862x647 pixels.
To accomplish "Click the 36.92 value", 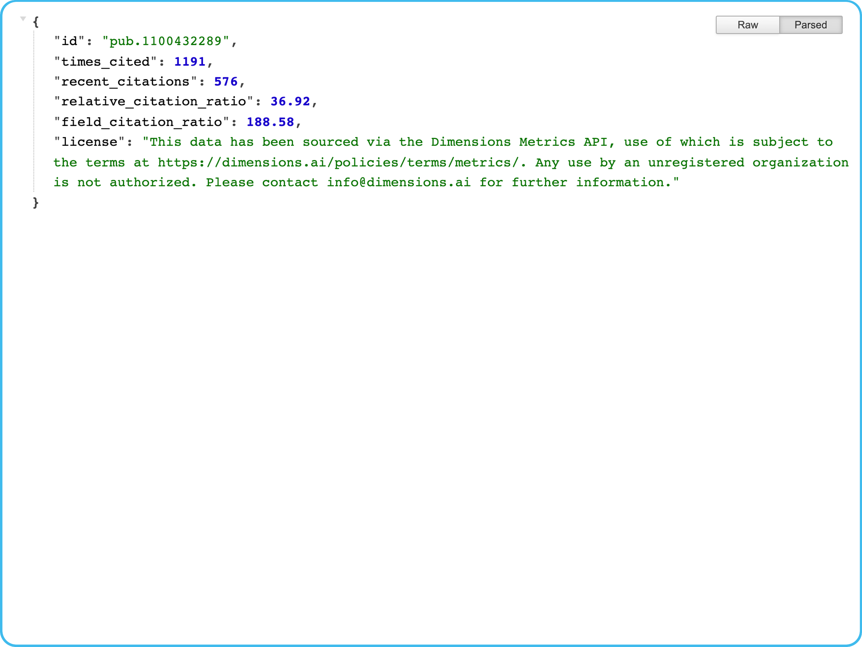I will pos(290,101).
